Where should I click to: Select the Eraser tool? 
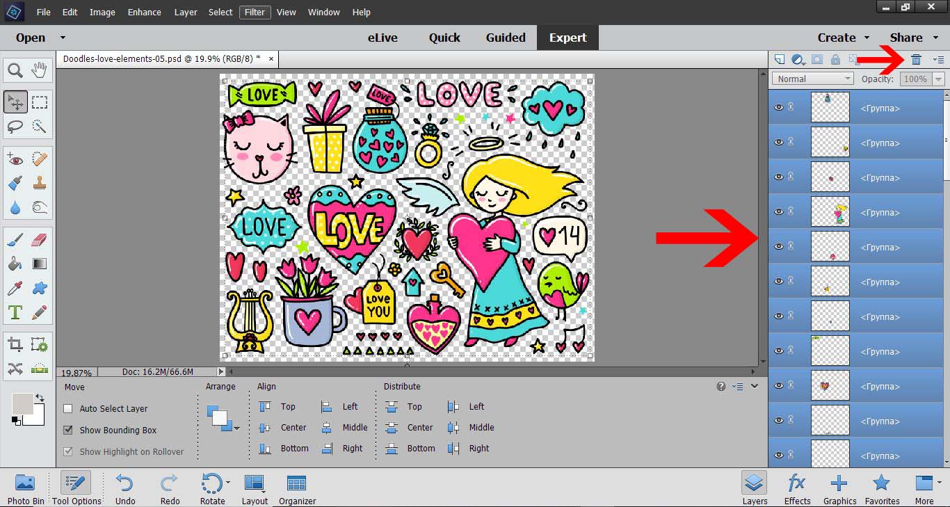click(x=40, y=240)
